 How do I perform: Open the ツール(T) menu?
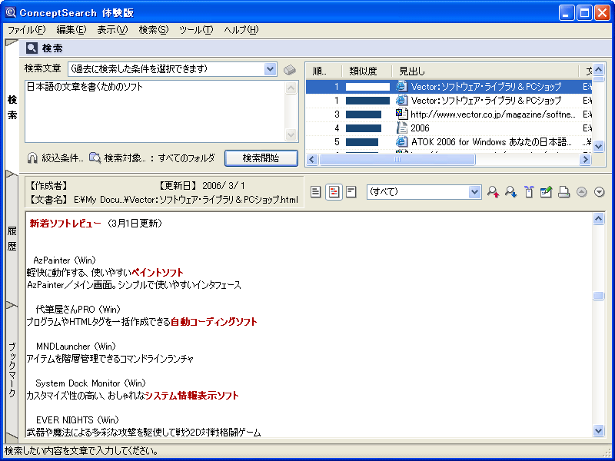pyautogui.click(x=196, y=30)
